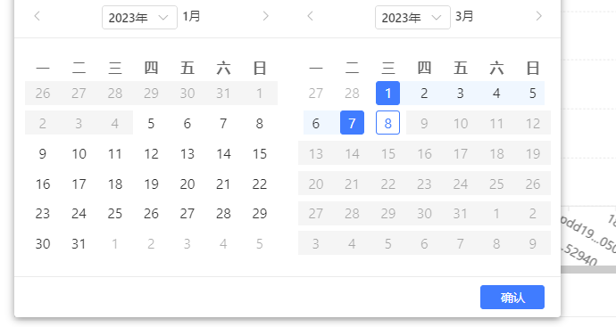The width and height of the screenshot is (616, 327).
Task: Select January 20 in the left calendar
Action: coord(187,184)
